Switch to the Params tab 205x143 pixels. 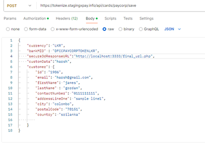click(10, 18)
